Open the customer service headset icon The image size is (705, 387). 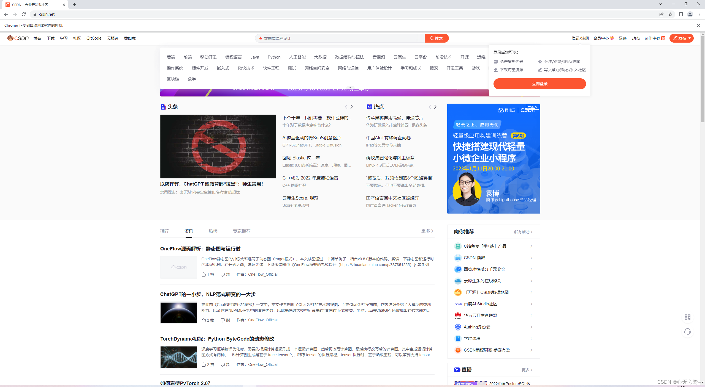687,331
